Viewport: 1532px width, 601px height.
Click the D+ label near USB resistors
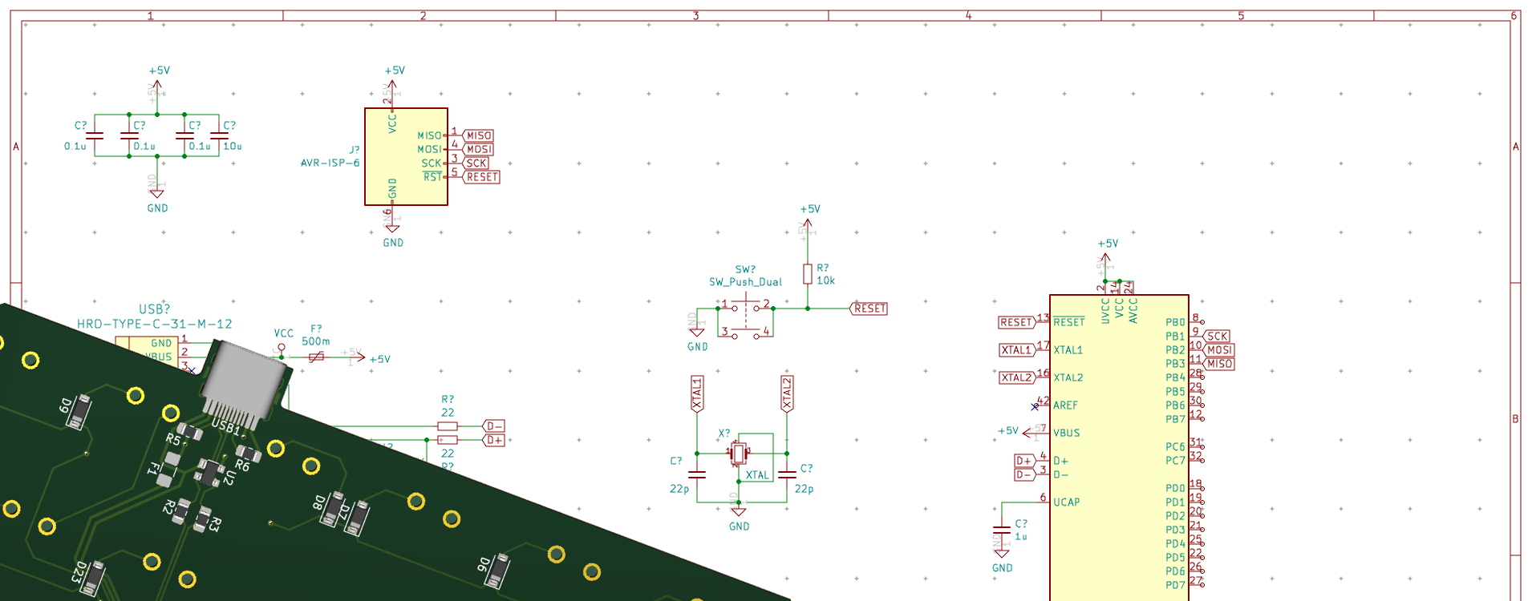[494, 440]
